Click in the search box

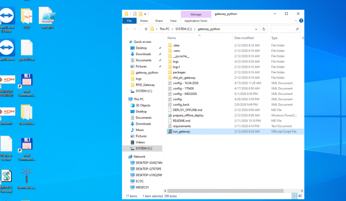(x=285, y=29)
